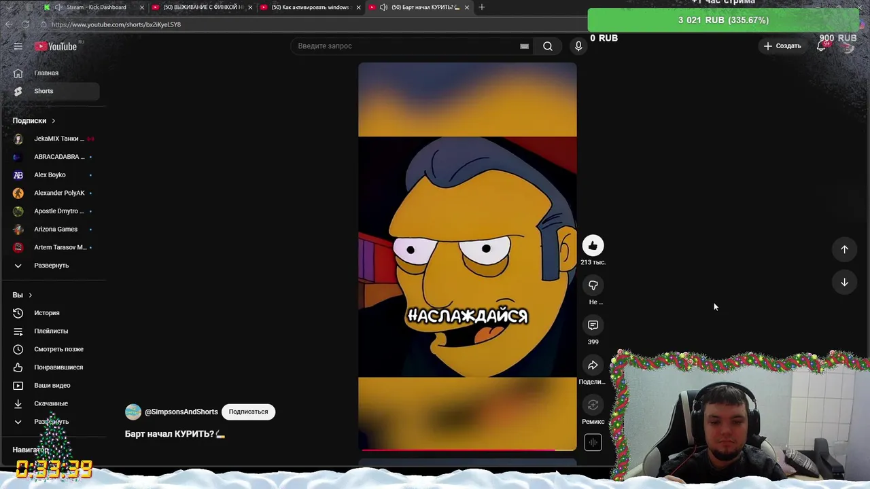Close the Kick Dashboard tab
The width and height of the screenshot is (870, 489).
pos(142,7)
